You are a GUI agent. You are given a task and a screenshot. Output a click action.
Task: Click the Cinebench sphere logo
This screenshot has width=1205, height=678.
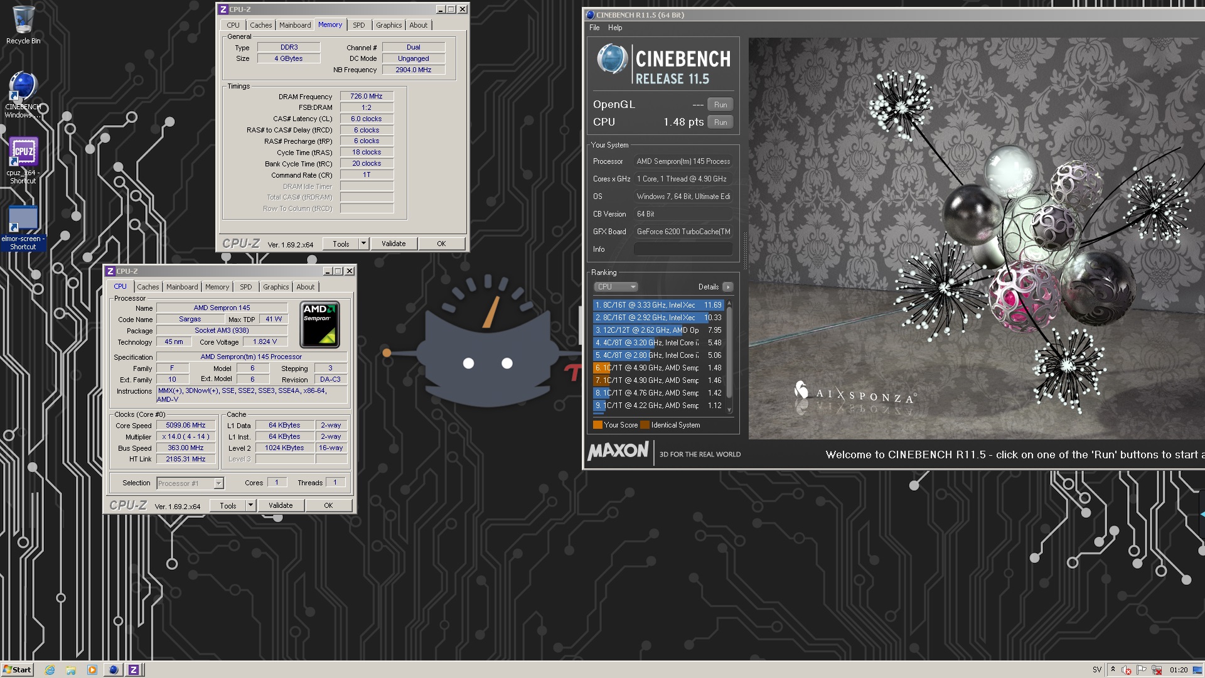[612, 59]
